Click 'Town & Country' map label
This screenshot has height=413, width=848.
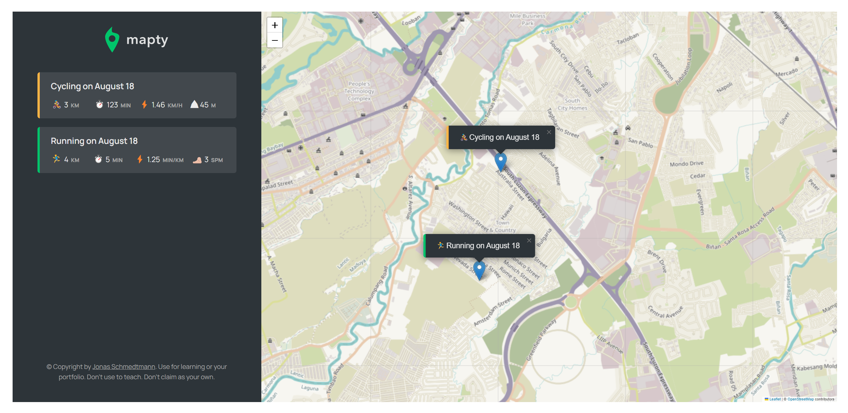point(503,226)
